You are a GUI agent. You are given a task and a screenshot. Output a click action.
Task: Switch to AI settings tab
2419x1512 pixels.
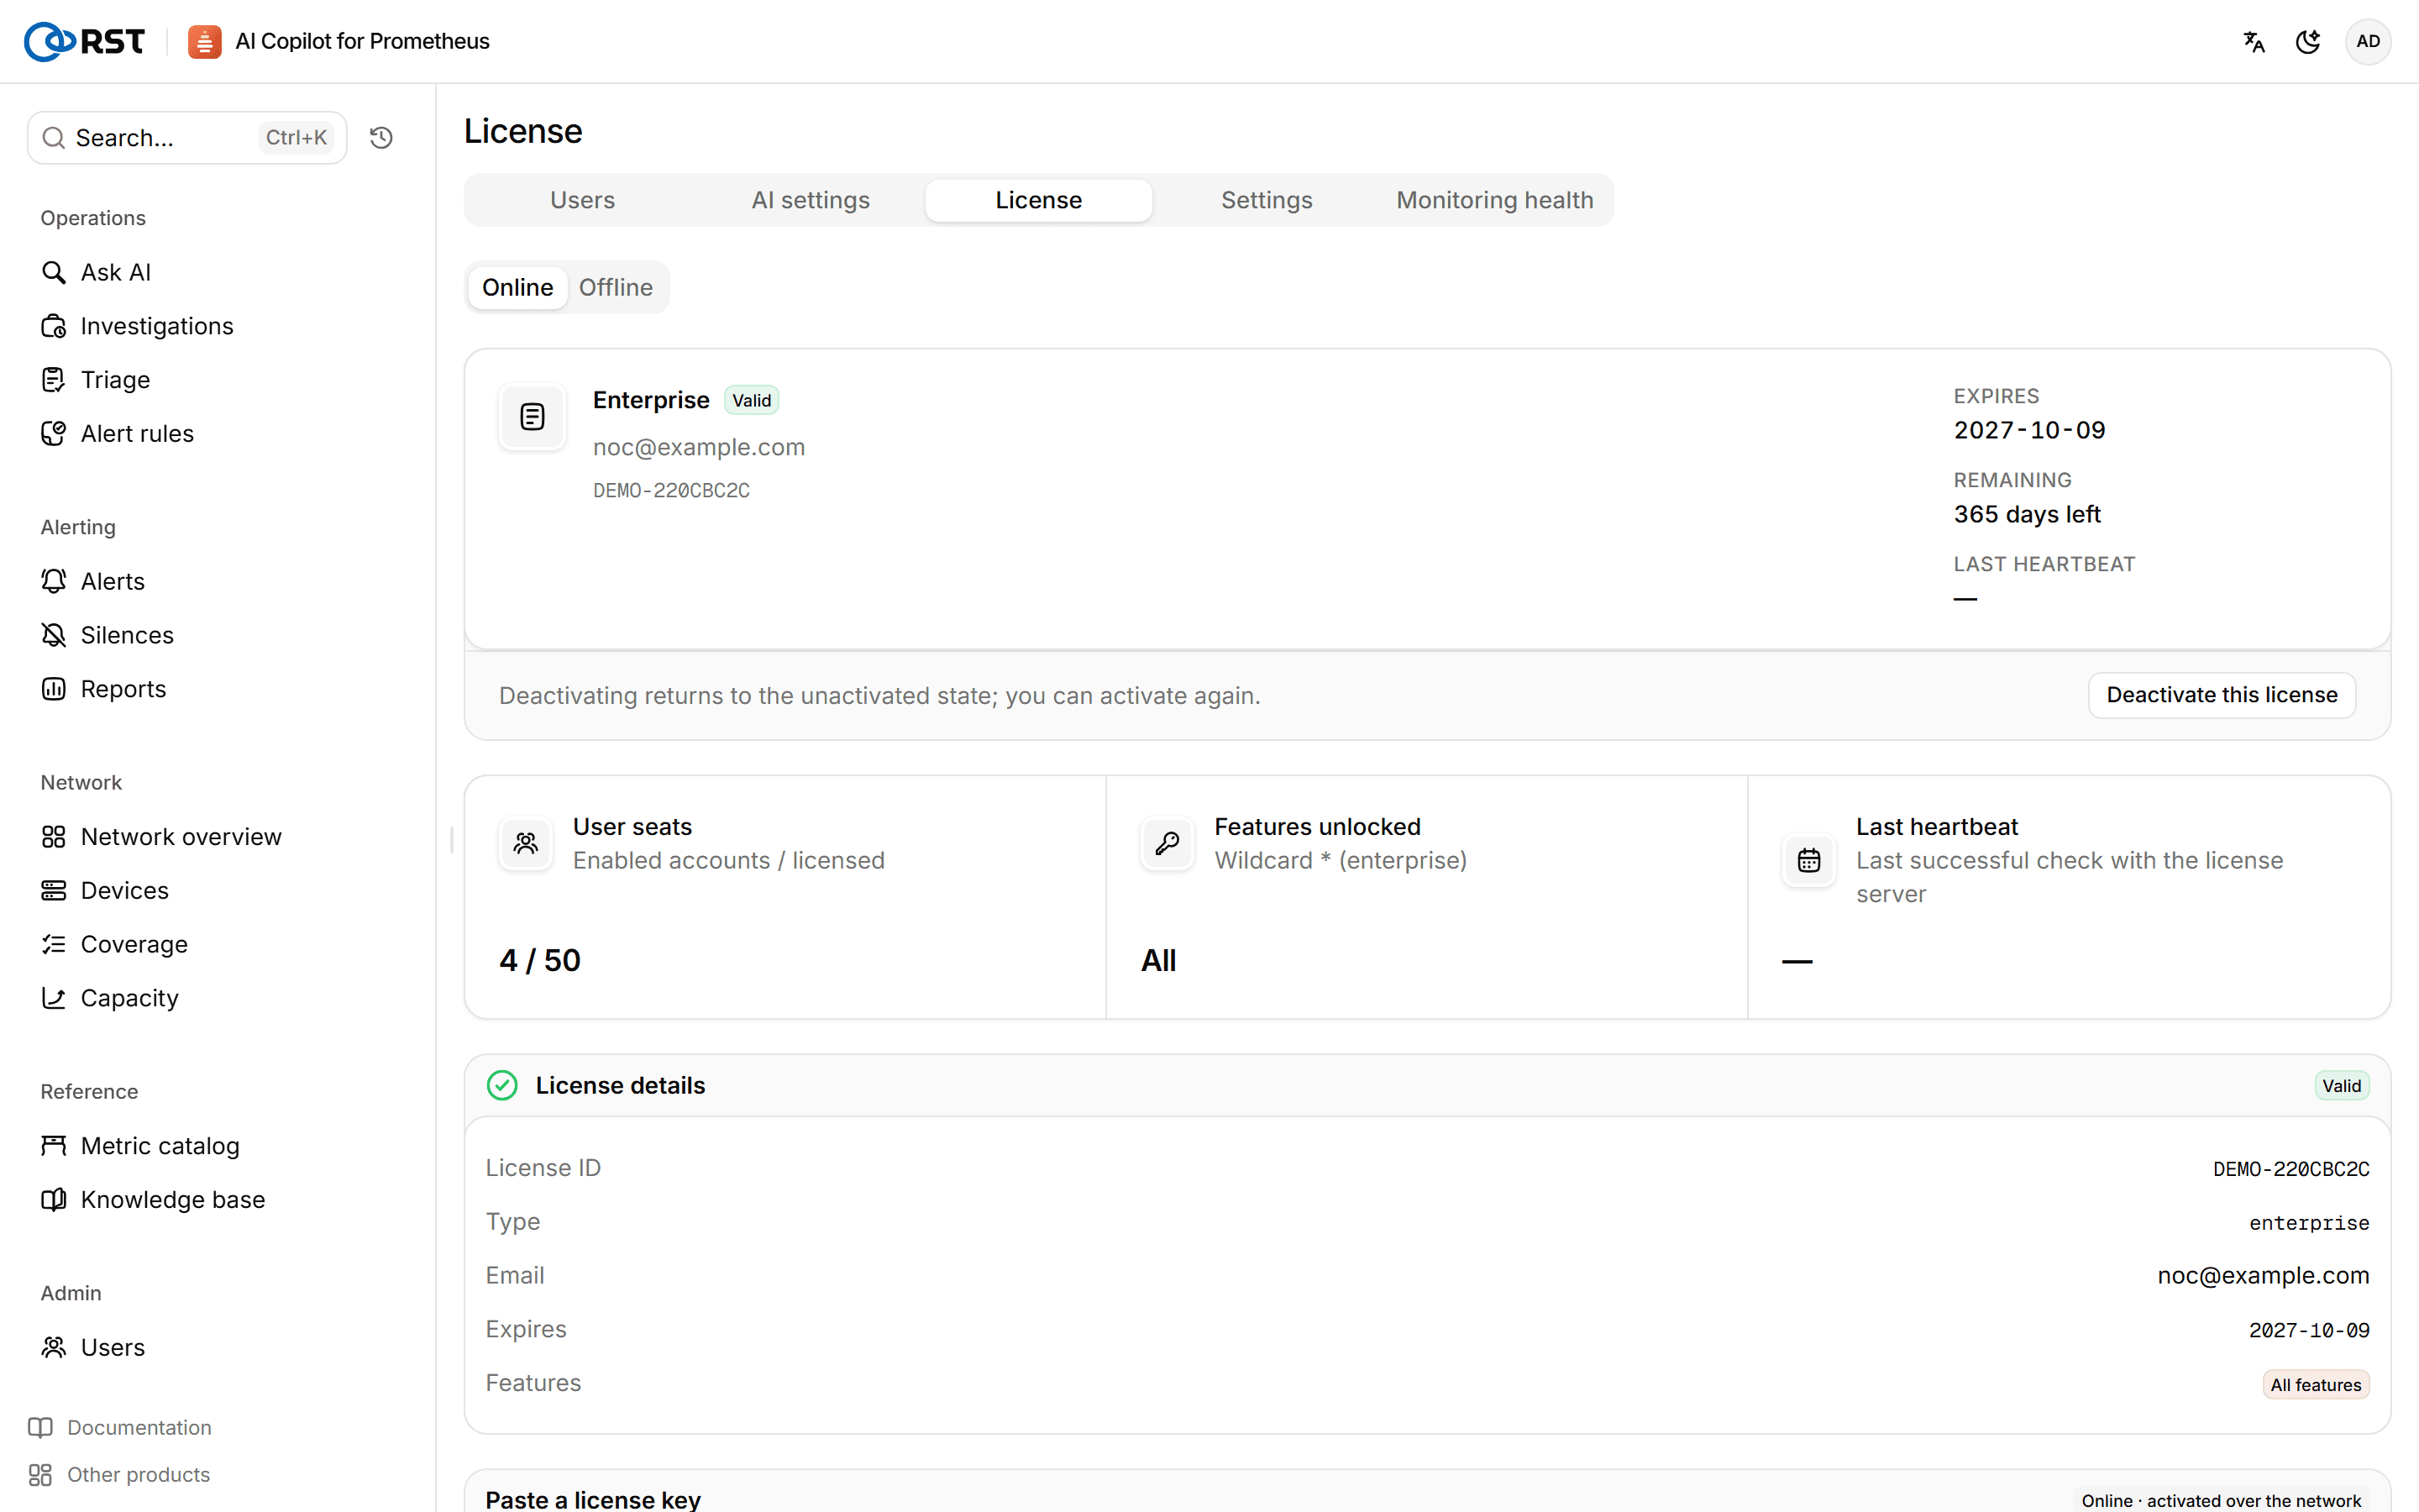tap(811, 200)
